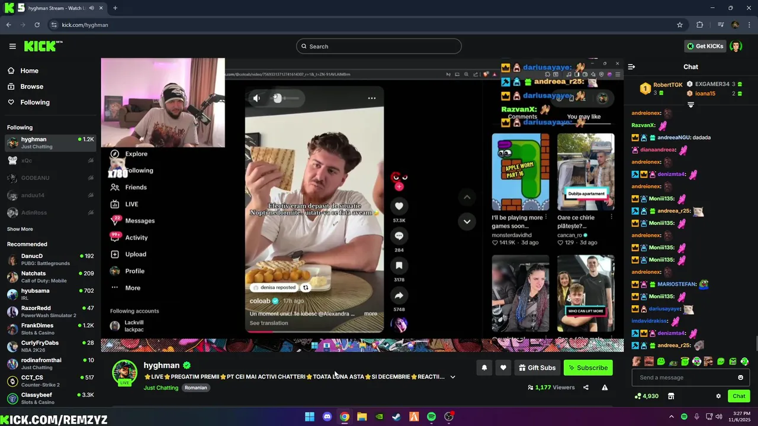This screenshot has width=758, height=426.
Task: Open a new Chrome tab
Action: [x=115, y=8]
